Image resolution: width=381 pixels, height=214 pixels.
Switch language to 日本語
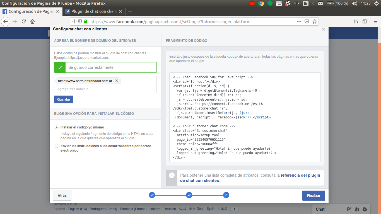[x=223, y=209]
